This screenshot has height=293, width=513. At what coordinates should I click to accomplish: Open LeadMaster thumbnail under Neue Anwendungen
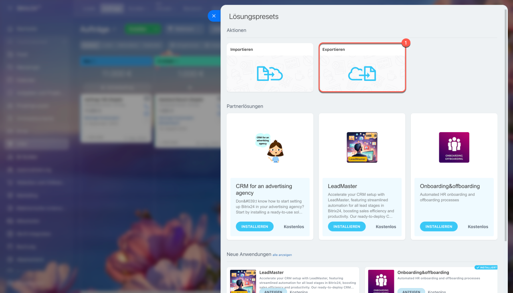tap(243, 281)
